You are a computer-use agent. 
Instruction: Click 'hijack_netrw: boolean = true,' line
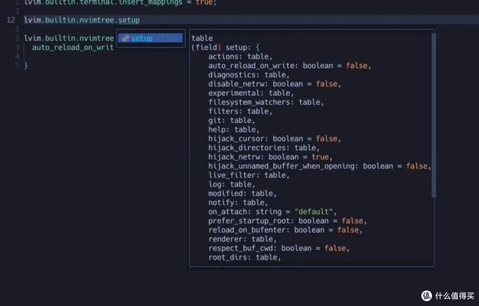(270, 157)
